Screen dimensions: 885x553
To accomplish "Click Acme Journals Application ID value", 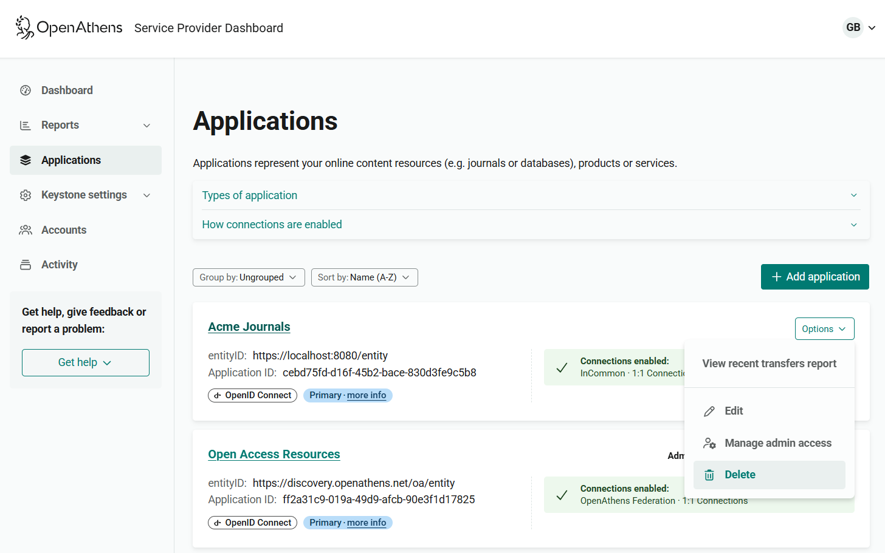I will click(379, 373).
